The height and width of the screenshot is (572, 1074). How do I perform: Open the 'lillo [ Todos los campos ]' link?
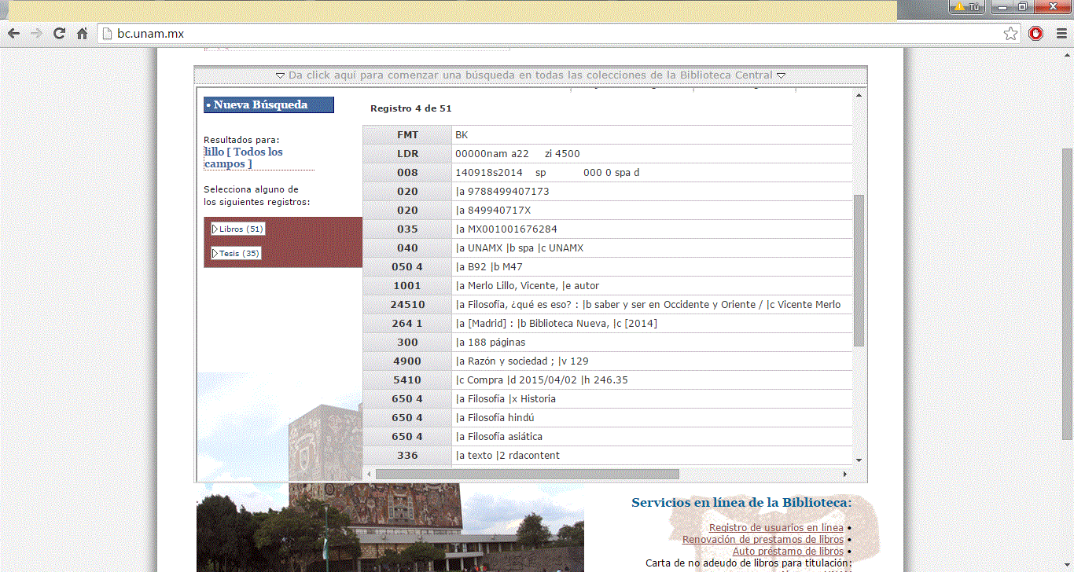pos(243,158)
